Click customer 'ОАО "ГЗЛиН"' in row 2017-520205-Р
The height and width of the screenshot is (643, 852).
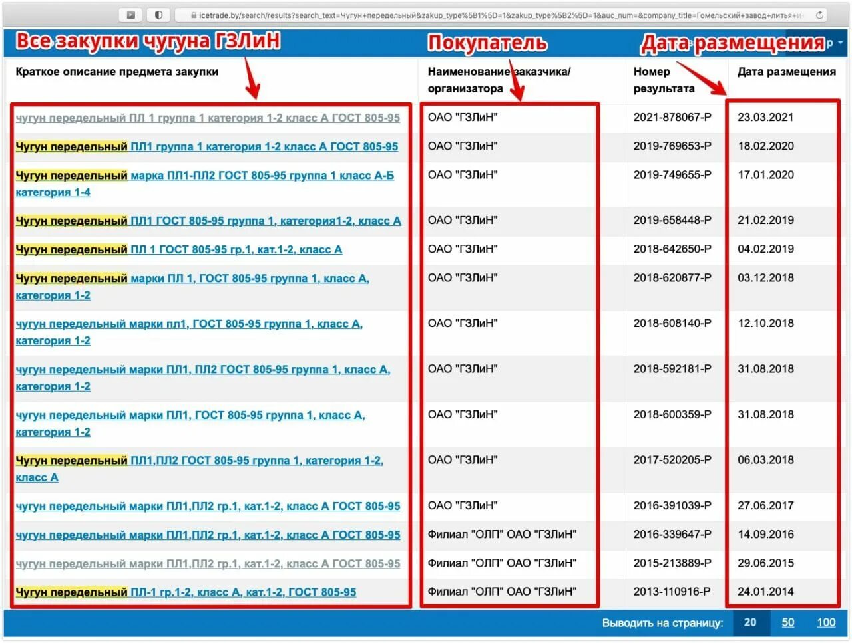click(x=463, y=459)
